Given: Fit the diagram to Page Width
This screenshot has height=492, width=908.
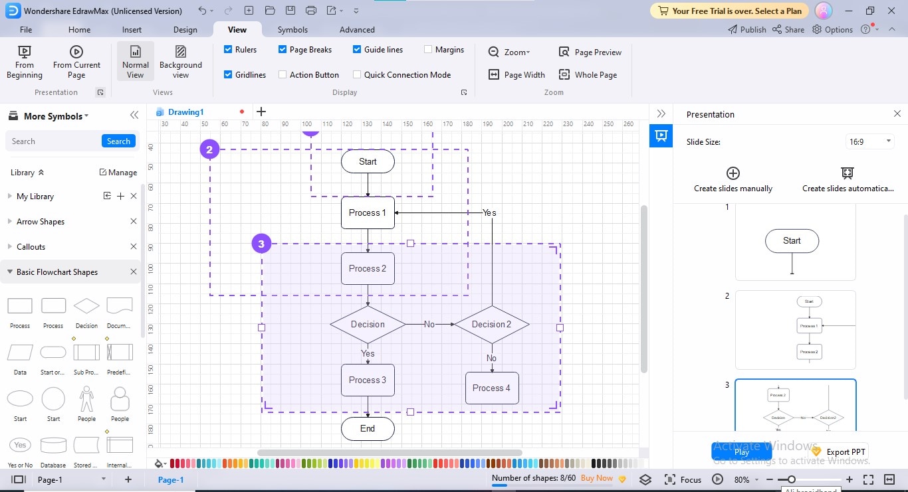Looking at the screenshot, I should (x=516, y=75).
